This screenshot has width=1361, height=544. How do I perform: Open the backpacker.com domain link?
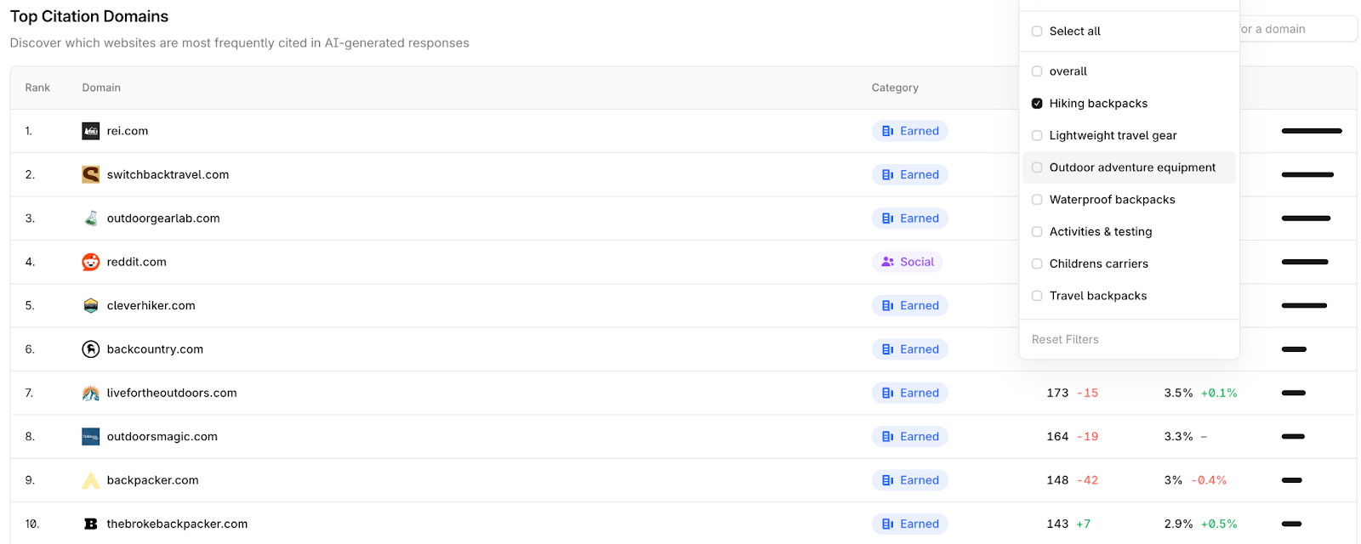(x=153, y=480)
